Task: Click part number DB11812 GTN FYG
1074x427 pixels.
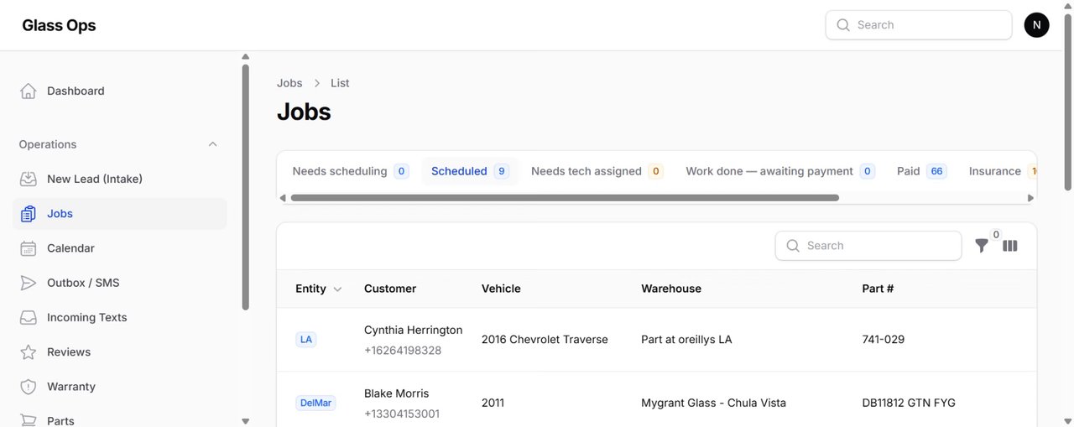Action: 909,403
